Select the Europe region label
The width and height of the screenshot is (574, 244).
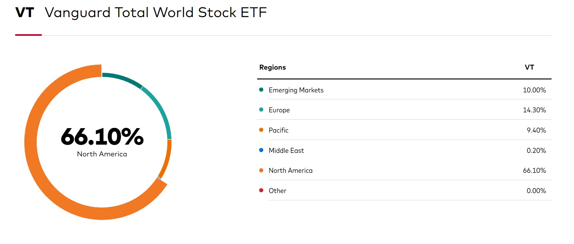279,110
